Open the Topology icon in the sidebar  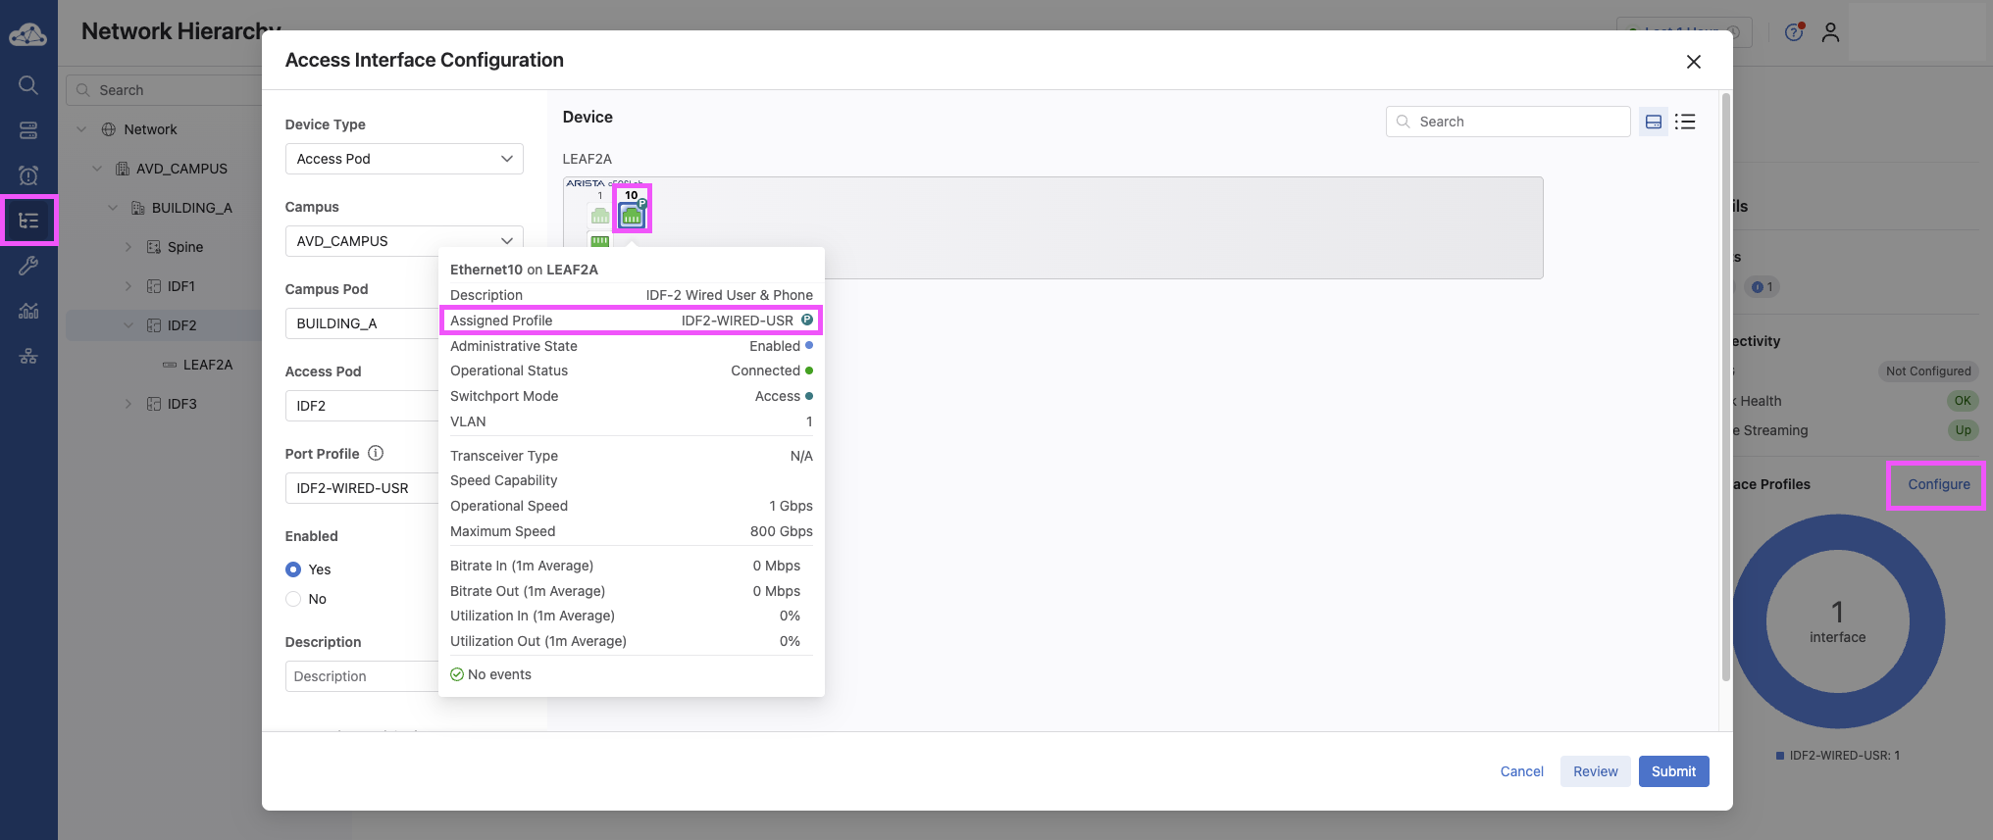(28, 356)
